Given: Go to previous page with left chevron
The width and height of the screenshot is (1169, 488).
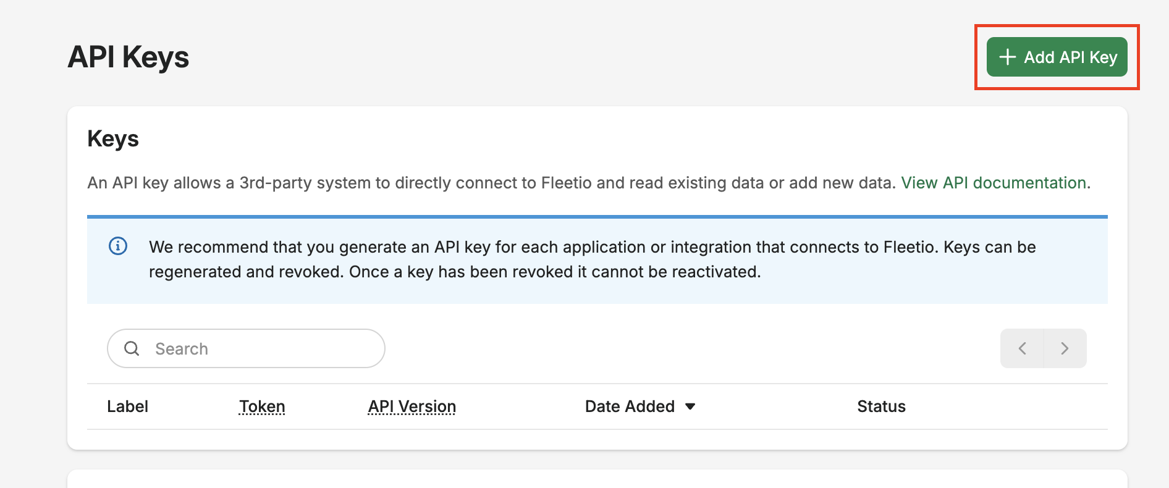Looking at the screenshot, I should 1022,348.
